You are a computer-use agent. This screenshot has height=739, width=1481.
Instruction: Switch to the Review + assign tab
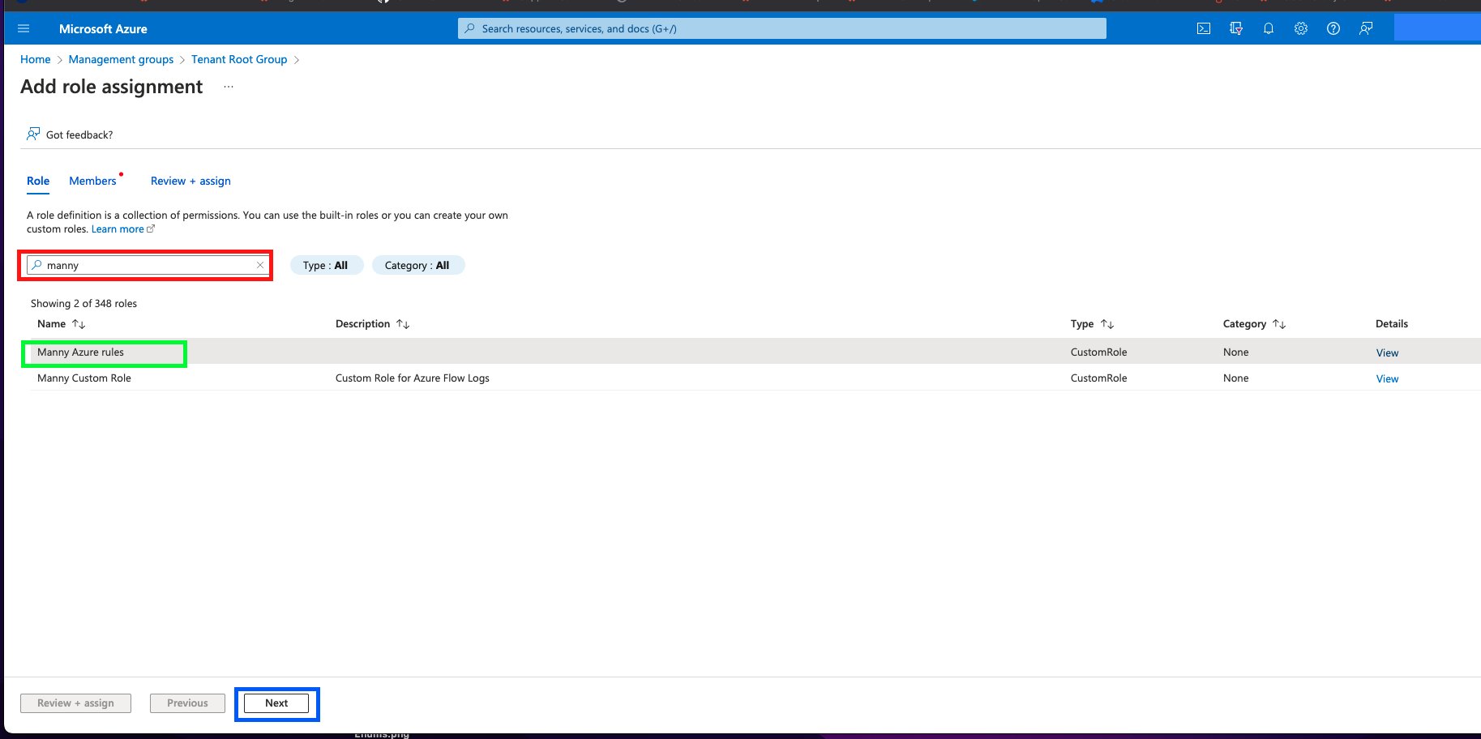pyautogui.click(x=190, y=181)
